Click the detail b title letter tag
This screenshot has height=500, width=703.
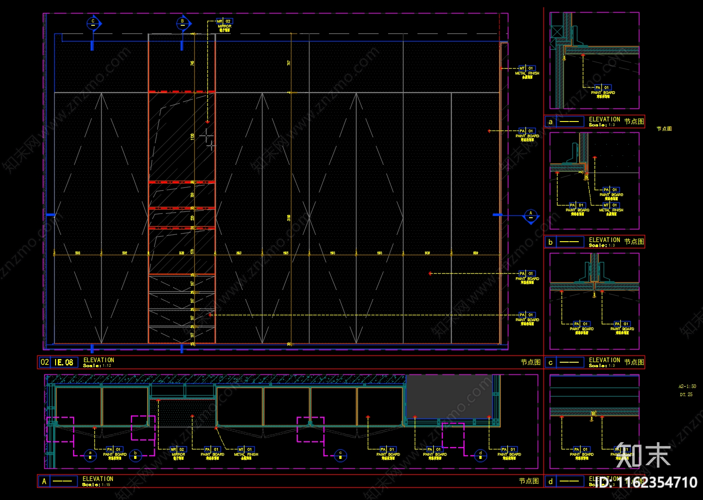click(x=550, y=242)
